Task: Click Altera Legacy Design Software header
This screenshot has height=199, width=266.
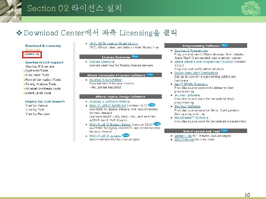Action: point(120,97)
